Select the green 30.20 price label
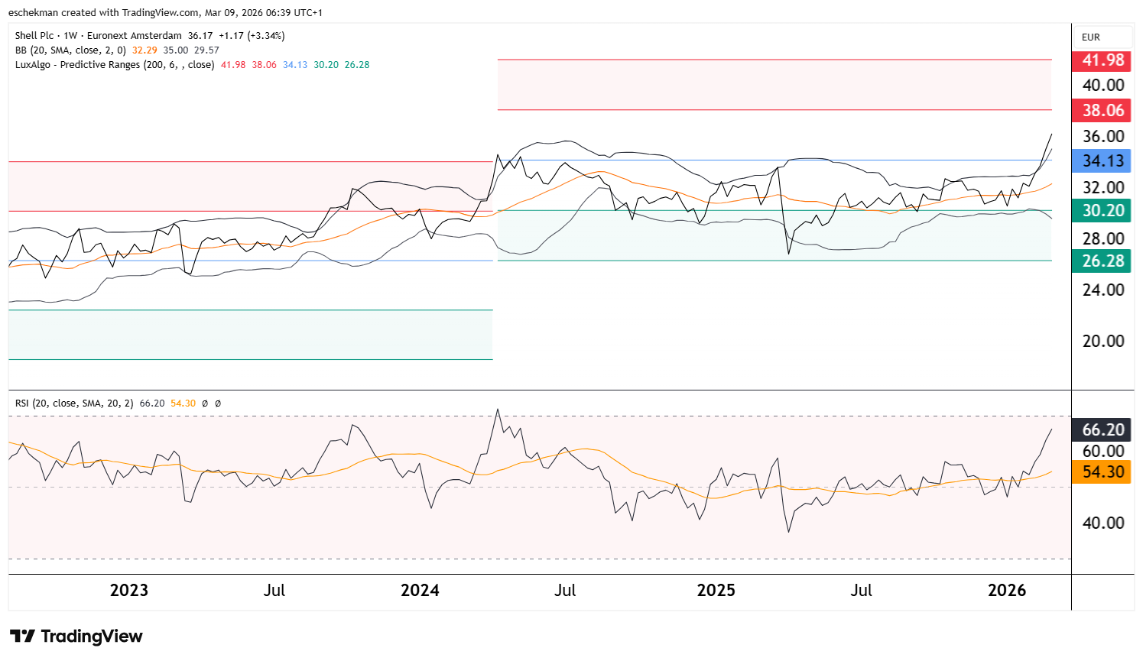The image size is (1143, 661). pyautogui.click(x=1102, y=211)
